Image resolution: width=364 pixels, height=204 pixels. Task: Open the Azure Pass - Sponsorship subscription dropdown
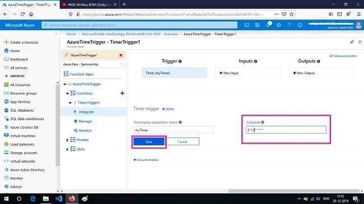[x=94, y=64]
